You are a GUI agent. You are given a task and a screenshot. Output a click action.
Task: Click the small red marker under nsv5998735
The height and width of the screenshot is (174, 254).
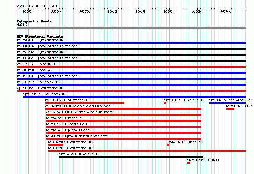(x=188, y=163)
